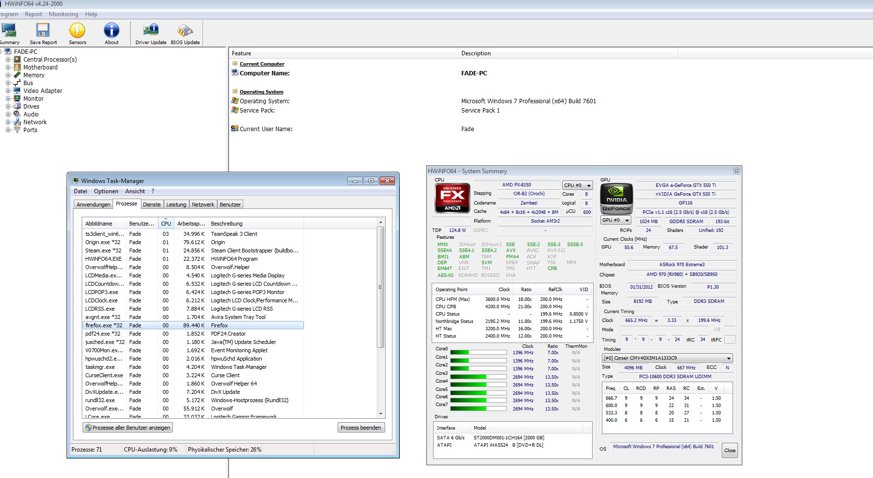Open the Help menu in HWiNFO64
The image size is (873, 478).
click(x=91, y=14)
